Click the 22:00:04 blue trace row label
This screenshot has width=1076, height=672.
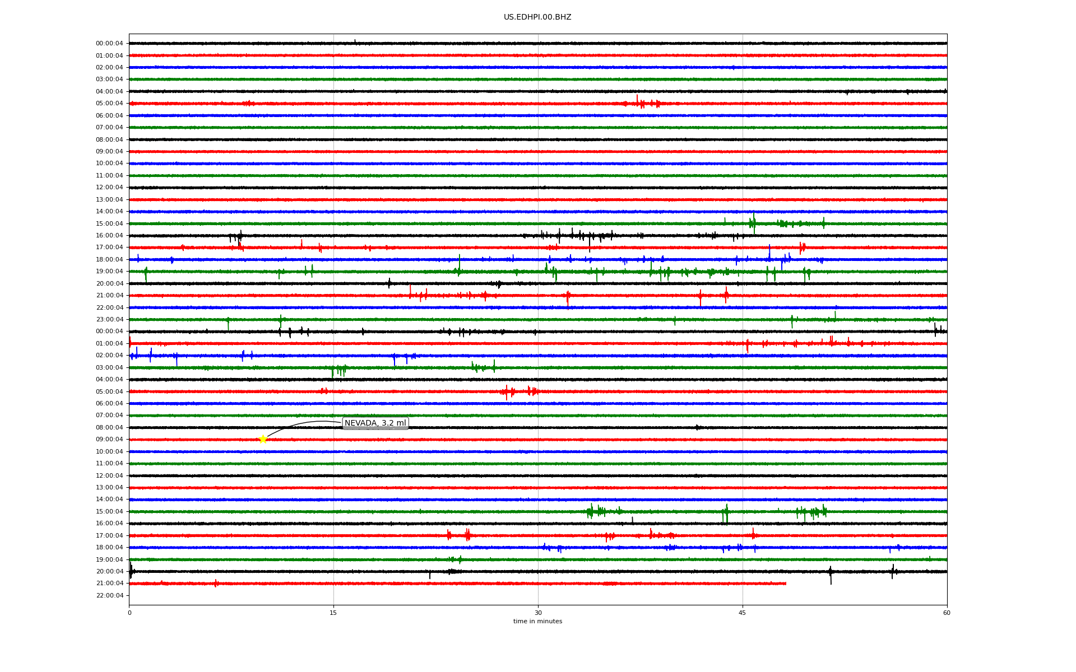pos(109,307)
